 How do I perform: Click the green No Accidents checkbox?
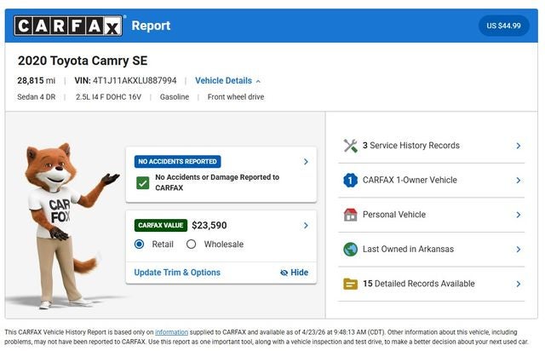coord(142,182)
